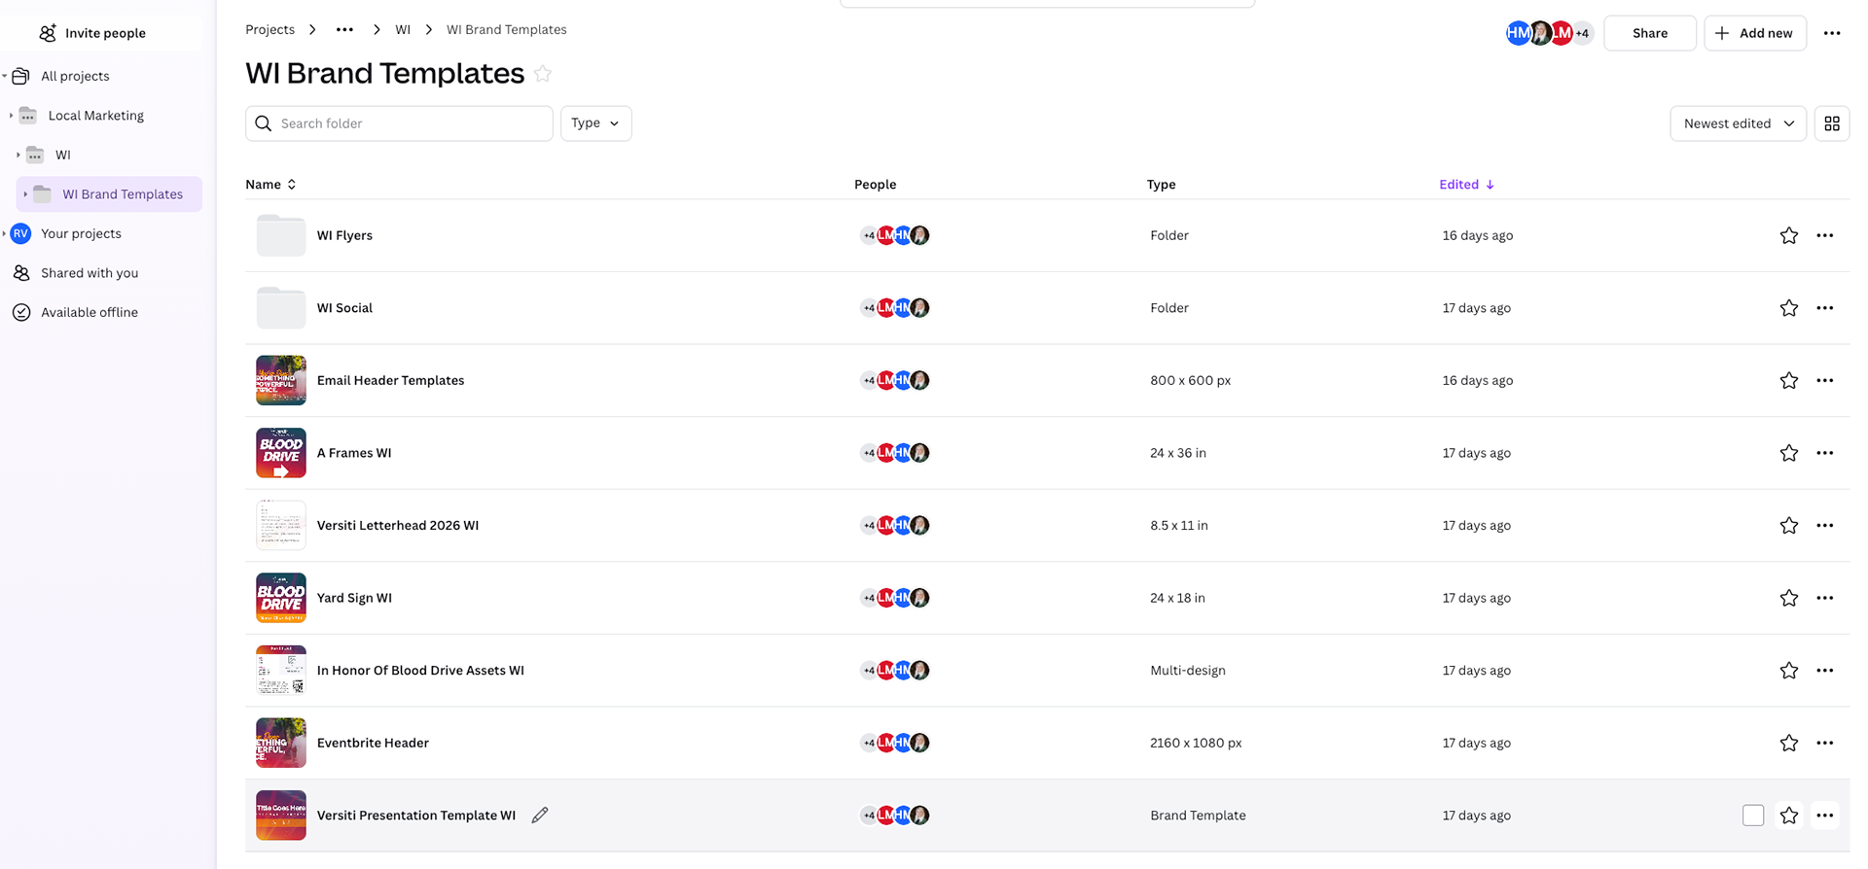The width and height of the screenshot is (1868, 869).
Task: Star the WI Brand Templates folder title
Action: point(543,74)
